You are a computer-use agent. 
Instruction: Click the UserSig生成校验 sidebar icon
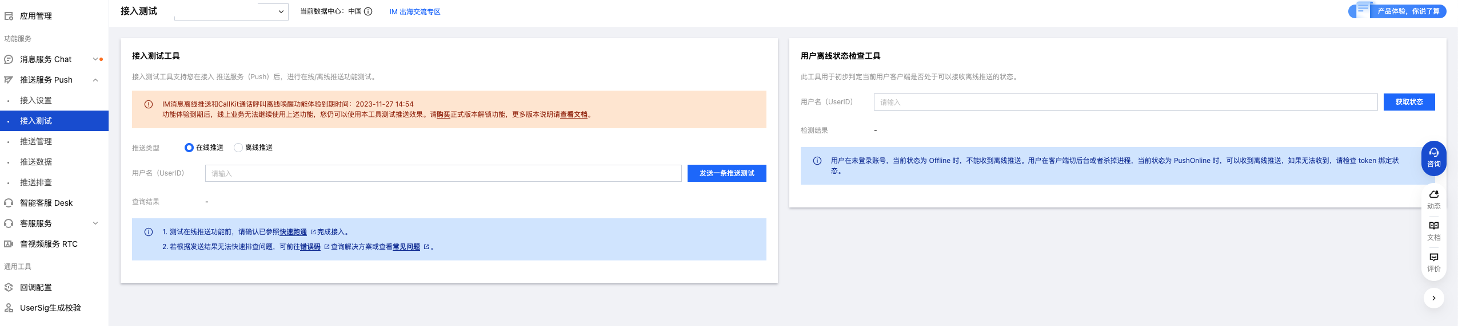(9, 308)
